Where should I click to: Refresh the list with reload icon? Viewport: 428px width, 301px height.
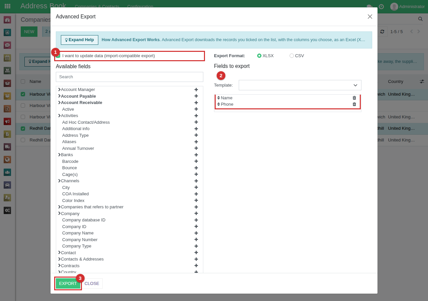(x=382, y=31)
